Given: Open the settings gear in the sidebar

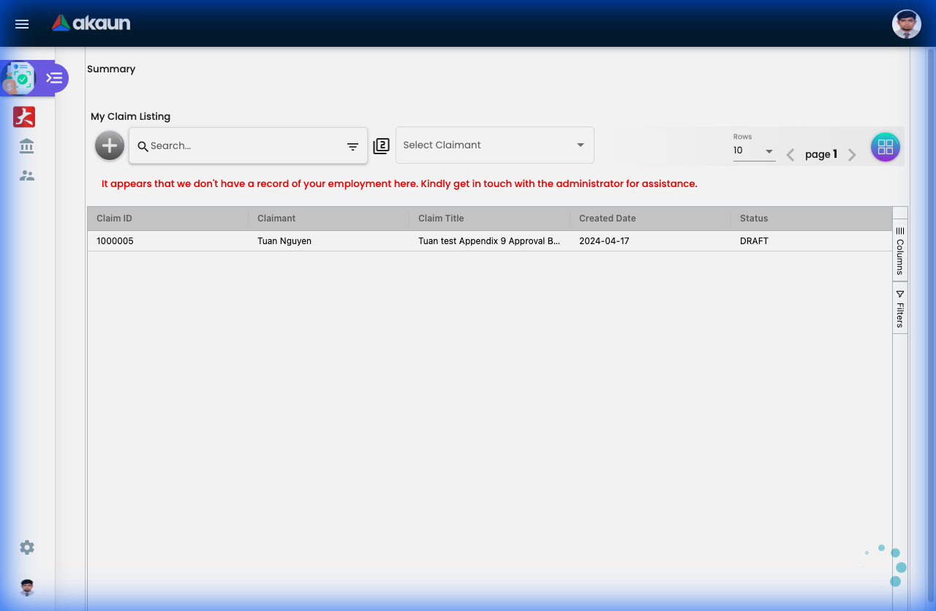Looking at the screenshot, I should (x=27, y=547).
